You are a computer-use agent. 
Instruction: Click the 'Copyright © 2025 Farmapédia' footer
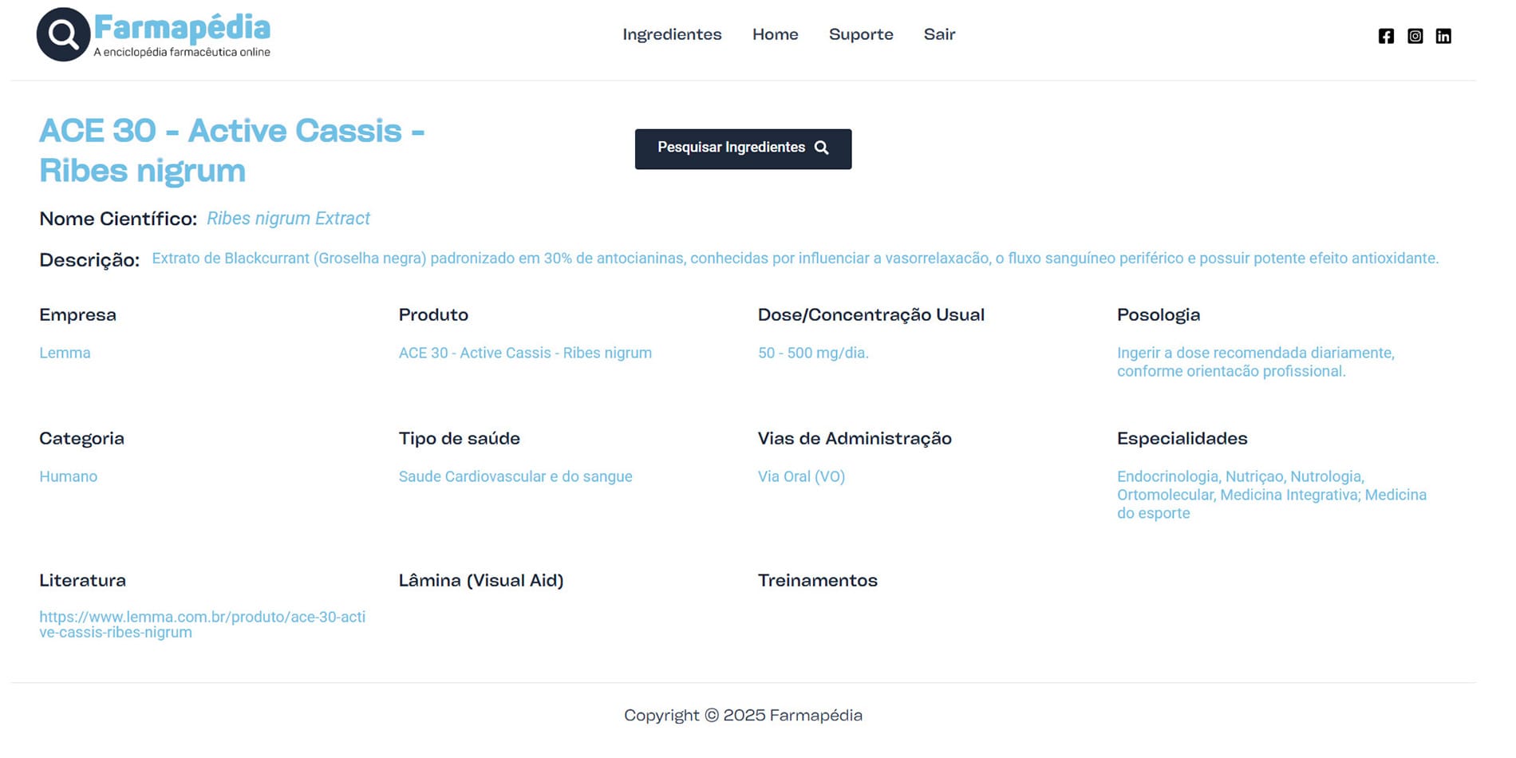click(743, 716)
